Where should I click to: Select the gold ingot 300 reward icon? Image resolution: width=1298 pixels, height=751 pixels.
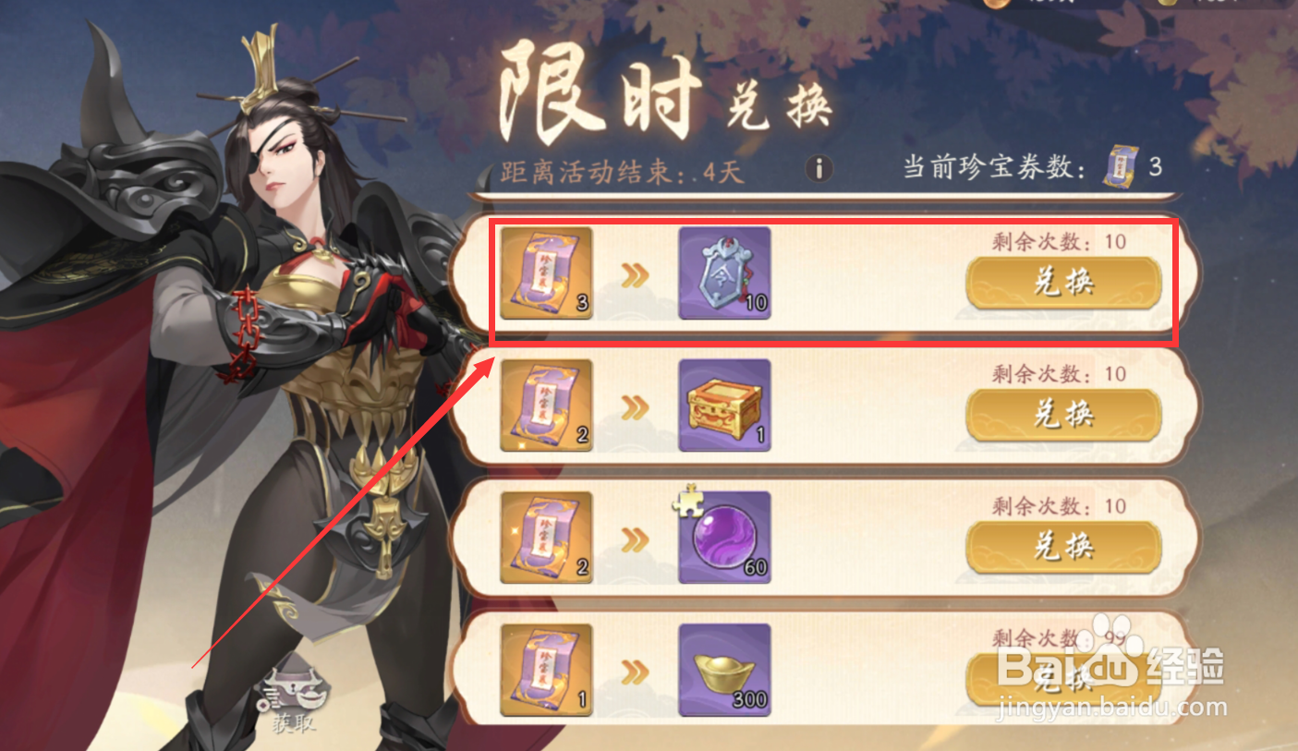pos(725,670)
